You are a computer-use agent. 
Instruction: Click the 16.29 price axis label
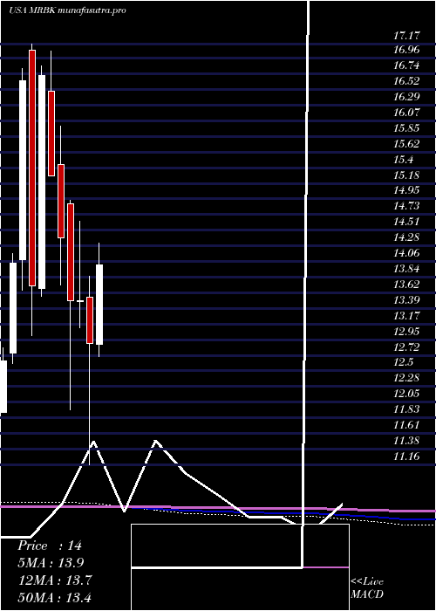pyautogui.click(x=406, y=97)
